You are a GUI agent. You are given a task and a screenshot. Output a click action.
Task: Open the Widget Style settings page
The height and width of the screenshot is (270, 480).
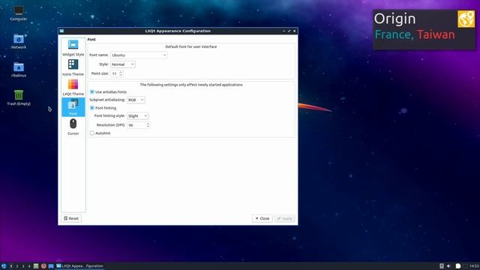coord(73,48)
